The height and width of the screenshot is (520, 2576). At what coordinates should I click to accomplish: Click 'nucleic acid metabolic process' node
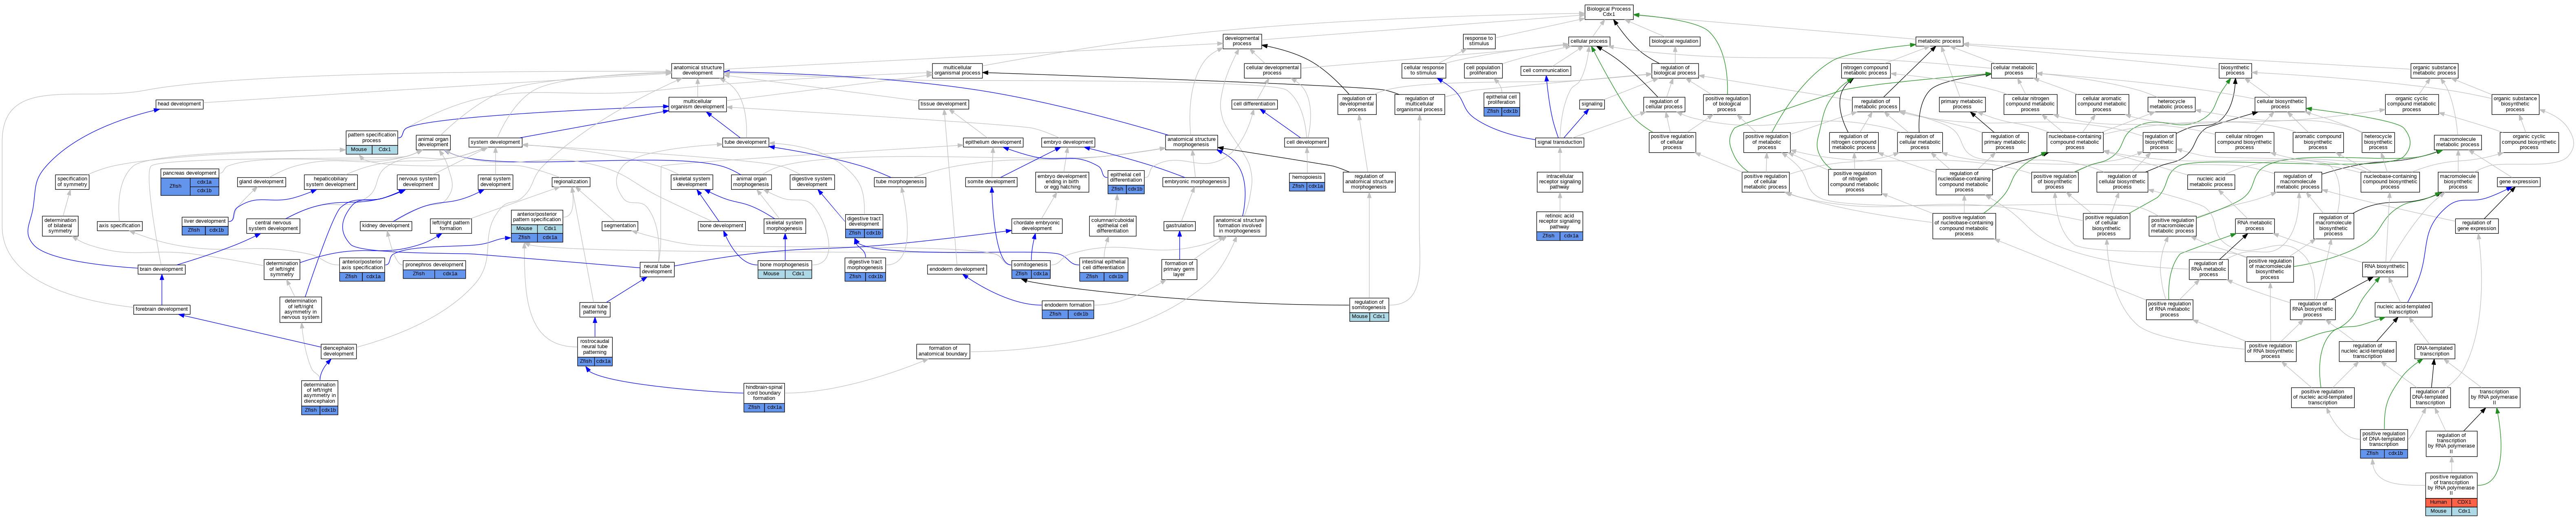(2210, 182)
